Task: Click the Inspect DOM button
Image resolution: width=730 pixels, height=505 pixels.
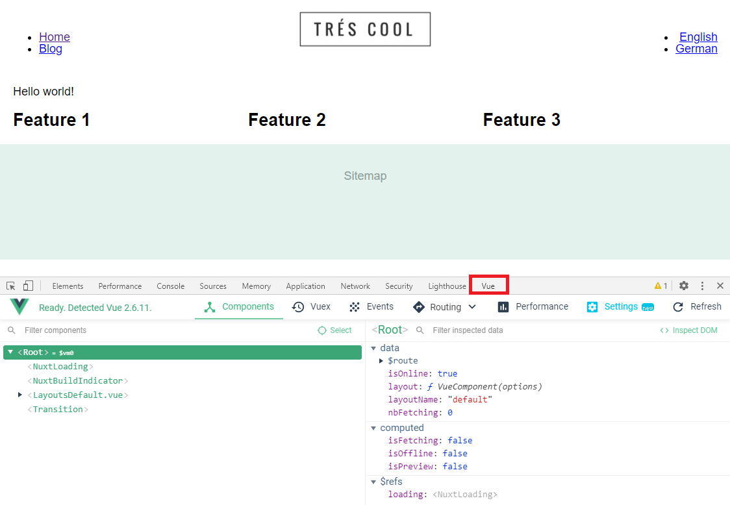Action: (x=688, y=330)
